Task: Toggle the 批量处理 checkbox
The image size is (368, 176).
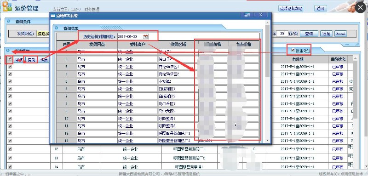Action: point(293,50)
